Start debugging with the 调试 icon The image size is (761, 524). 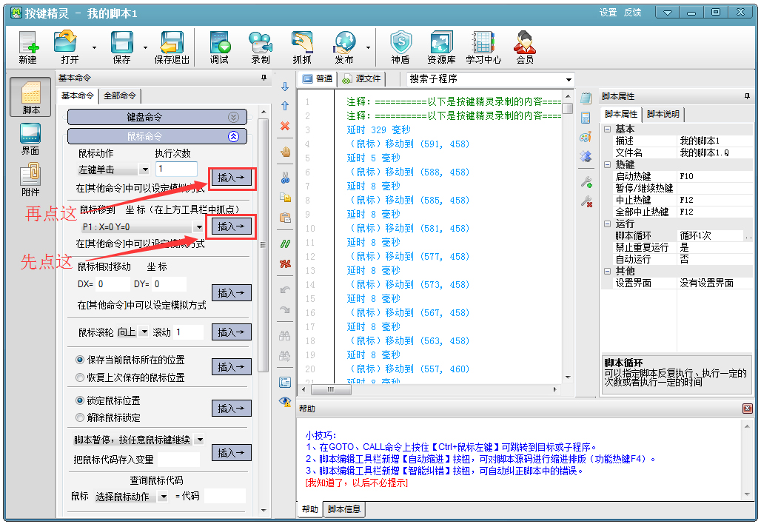pos(219,47)
